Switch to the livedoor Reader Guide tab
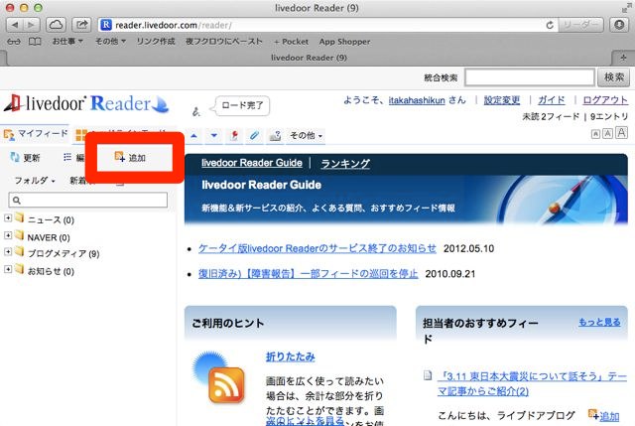The image size is (635, 426). tap(252, 163)
